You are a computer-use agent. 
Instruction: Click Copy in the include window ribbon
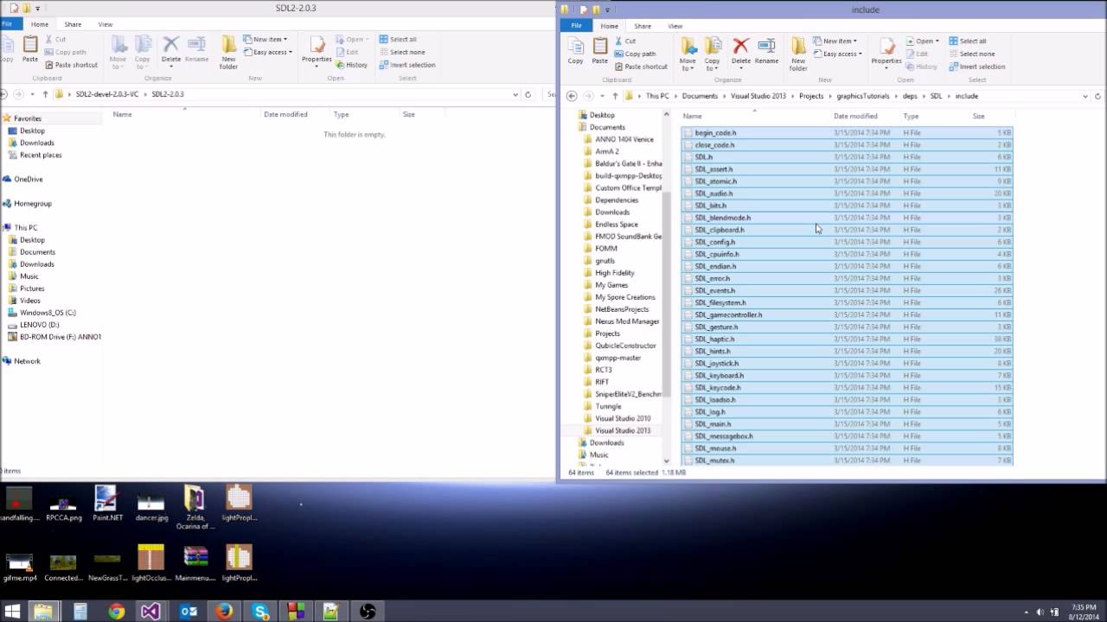[x=575, y=51]
